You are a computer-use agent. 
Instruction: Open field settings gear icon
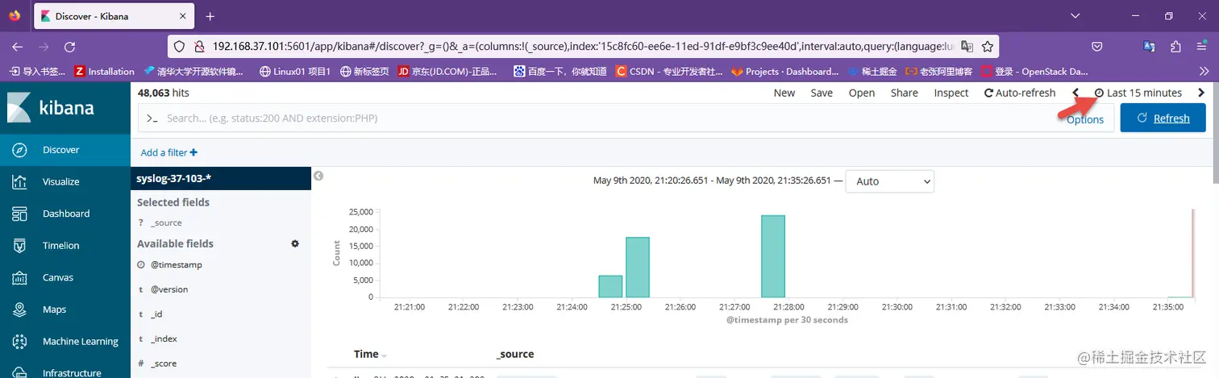295,243
